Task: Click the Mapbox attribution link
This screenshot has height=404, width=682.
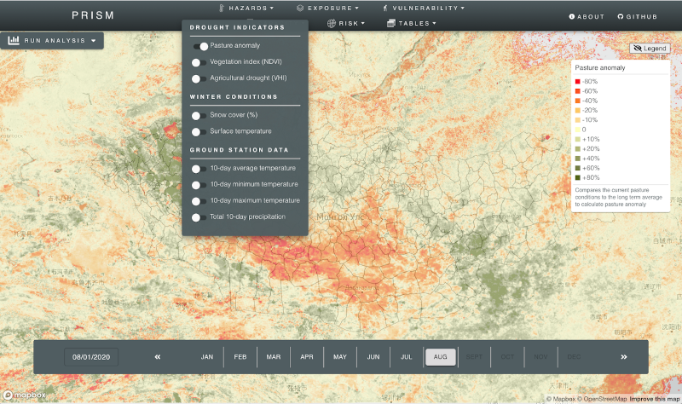Action: click(561, 399)
